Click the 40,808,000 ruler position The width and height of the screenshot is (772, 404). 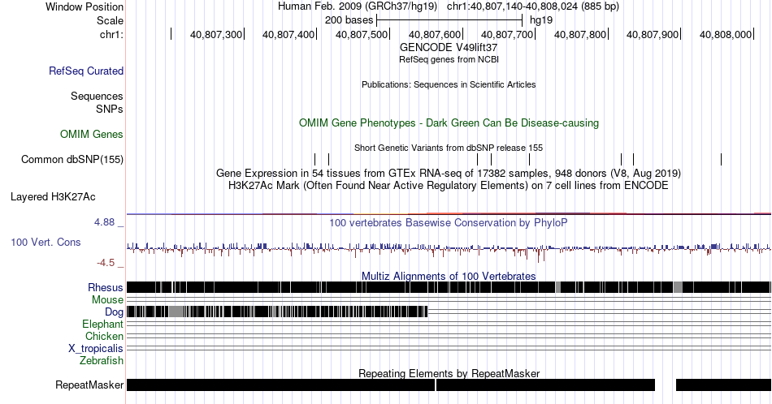(725, 34)
